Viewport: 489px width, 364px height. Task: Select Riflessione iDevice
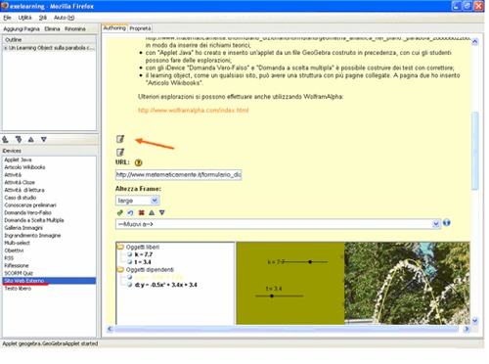click(x=17, y=265)
